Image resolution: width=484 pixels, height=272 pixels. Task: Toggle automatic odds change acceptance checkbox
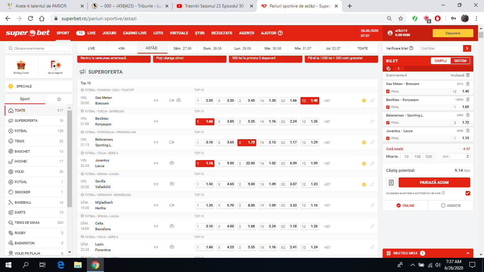468,193
